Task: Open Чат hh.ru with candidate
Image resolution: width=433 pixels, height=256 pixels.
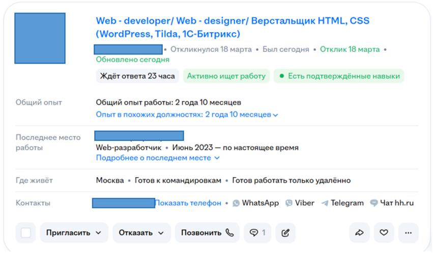Action: tap(392, 203)
